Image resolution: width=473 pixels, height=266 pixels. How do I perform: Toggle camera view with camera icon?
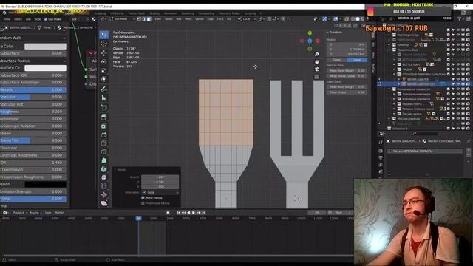[317, 69]
